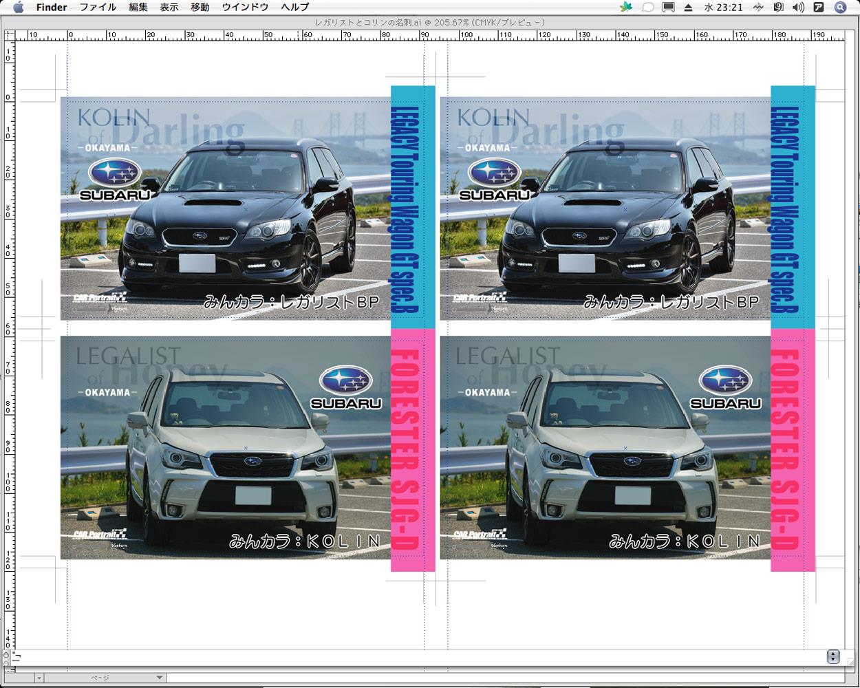Open the 編集 menu

138,7
